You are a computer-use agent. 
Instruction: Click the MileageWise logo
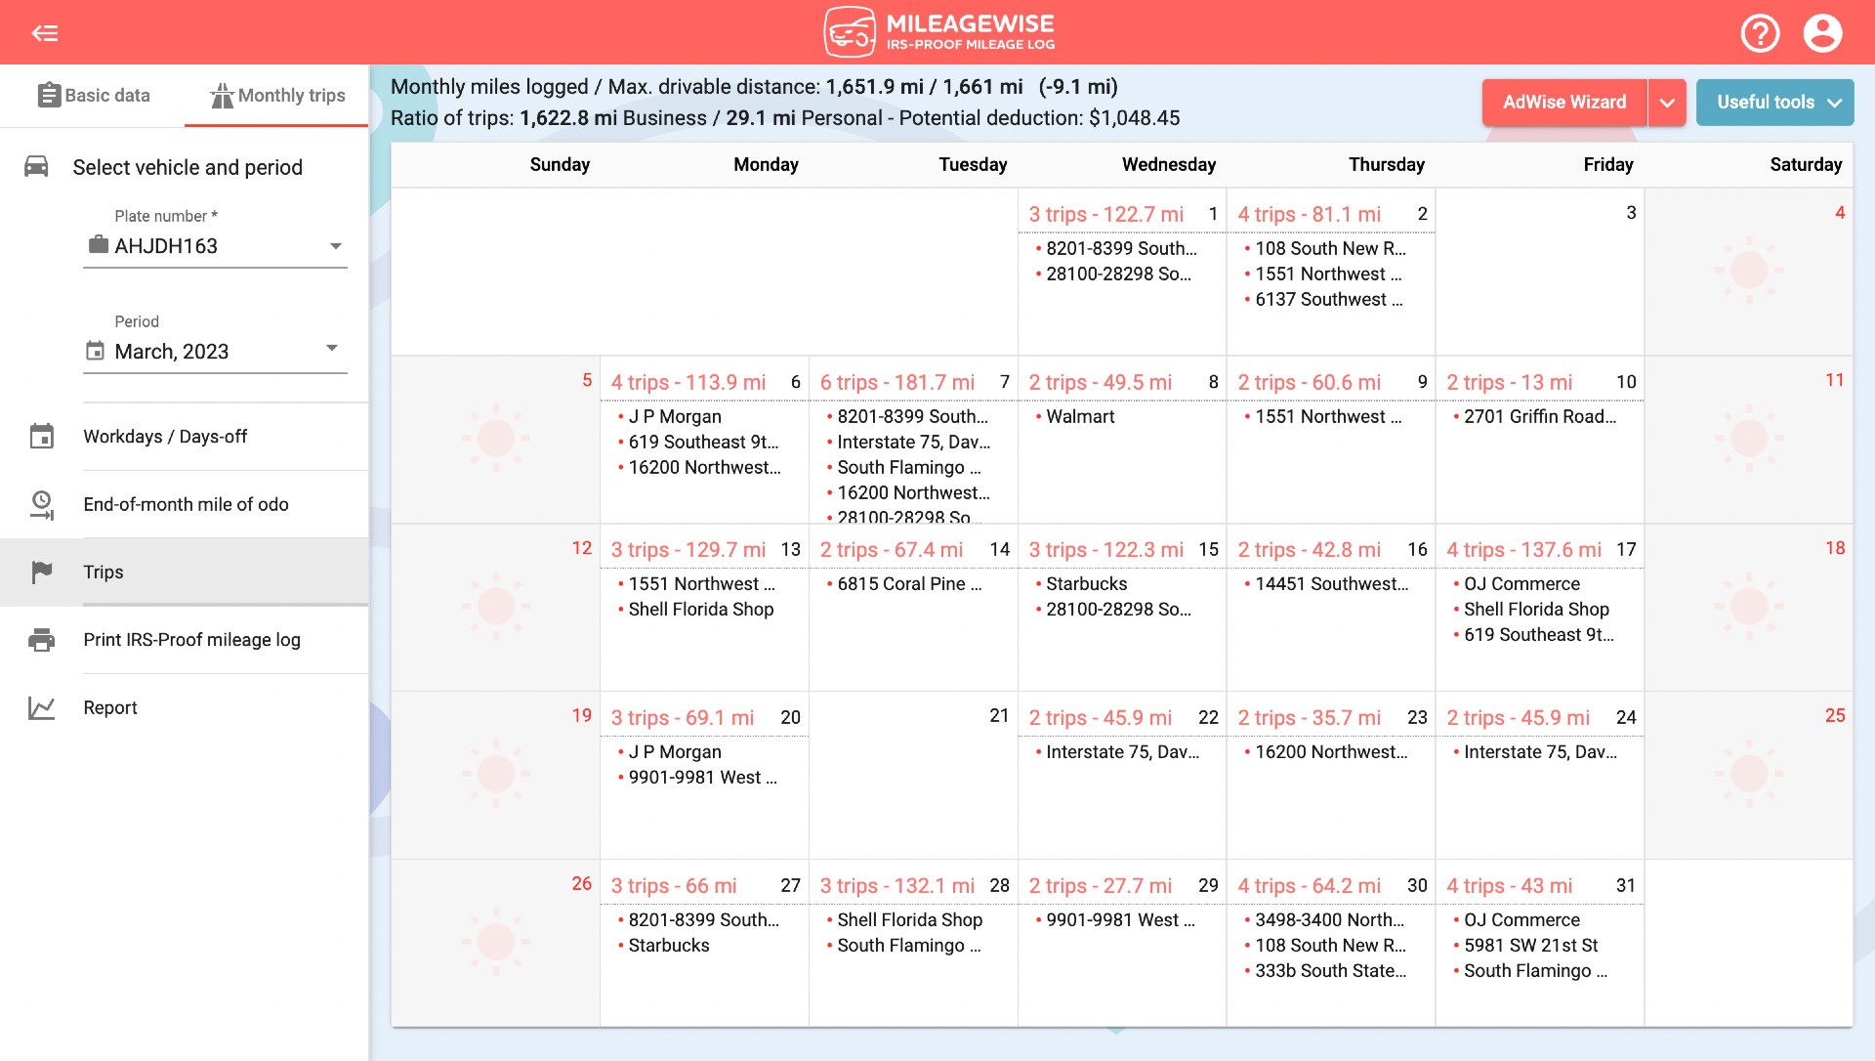938,32
